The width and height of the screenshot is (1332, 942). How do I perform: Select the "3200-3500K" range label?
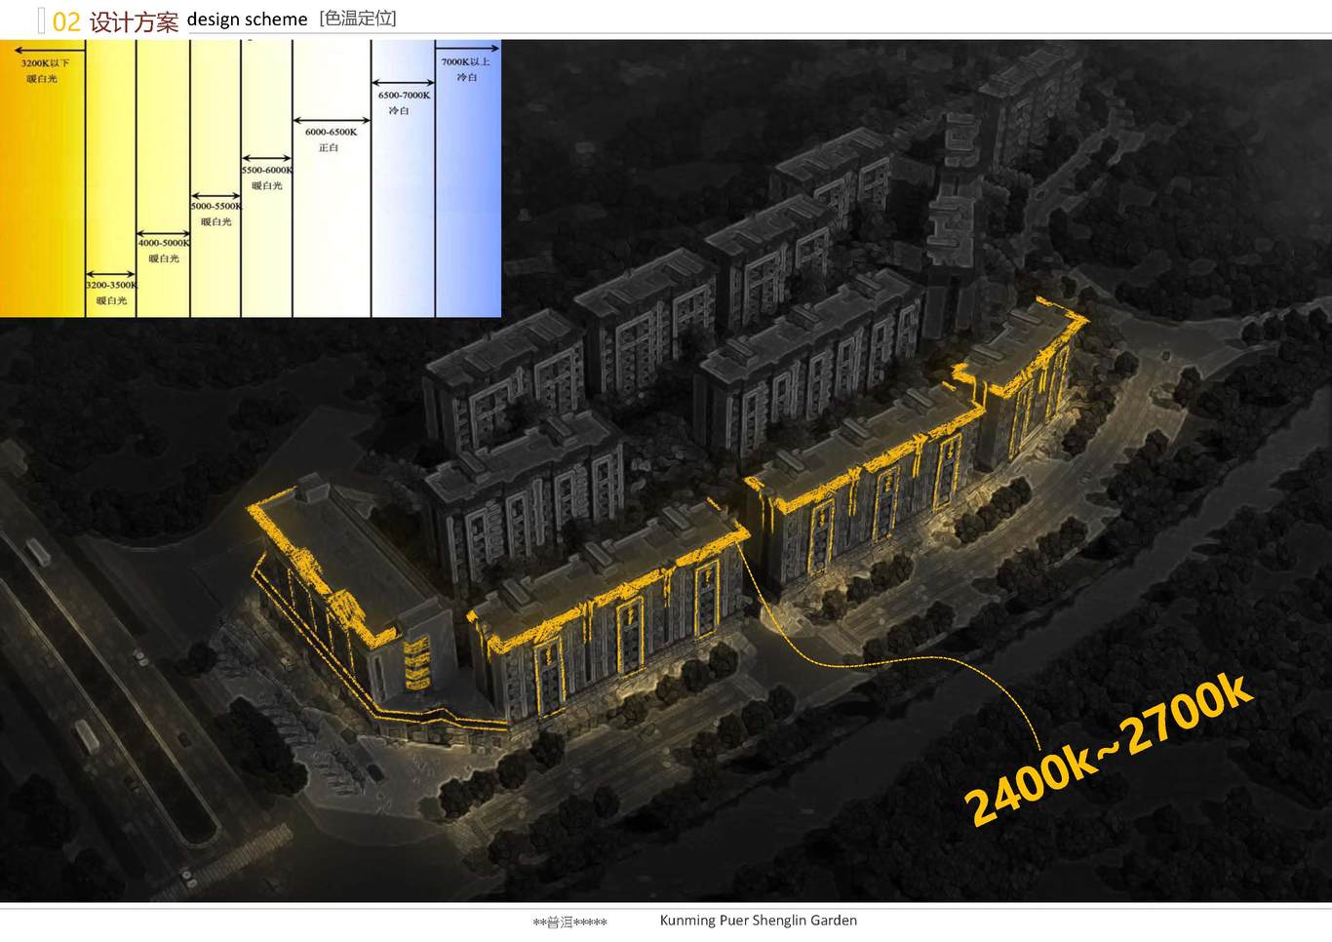coord(111,286)
